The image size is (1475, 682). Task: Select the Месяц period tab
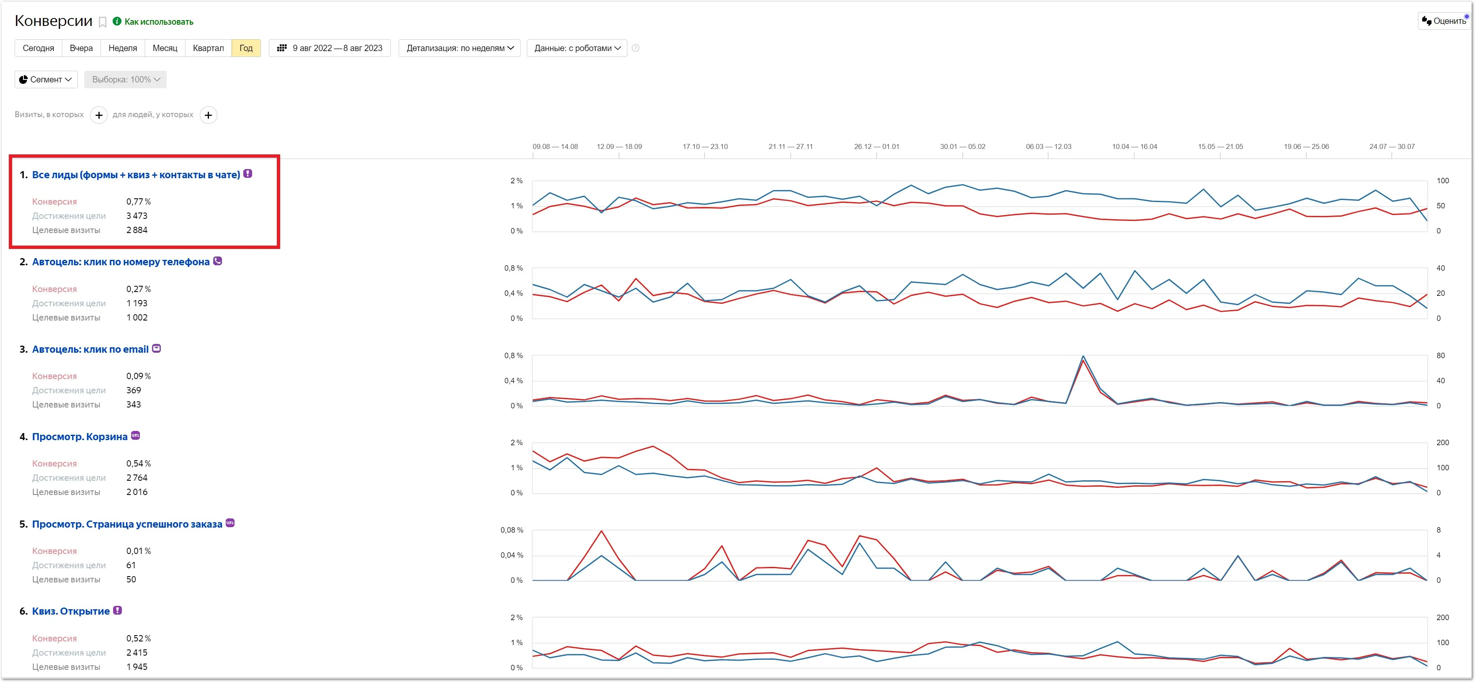point(165,48)
